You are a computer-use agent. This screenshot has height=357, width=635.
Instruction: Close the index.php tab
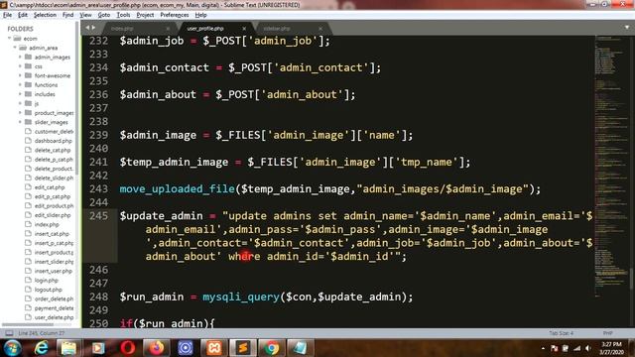pos(168,29)
